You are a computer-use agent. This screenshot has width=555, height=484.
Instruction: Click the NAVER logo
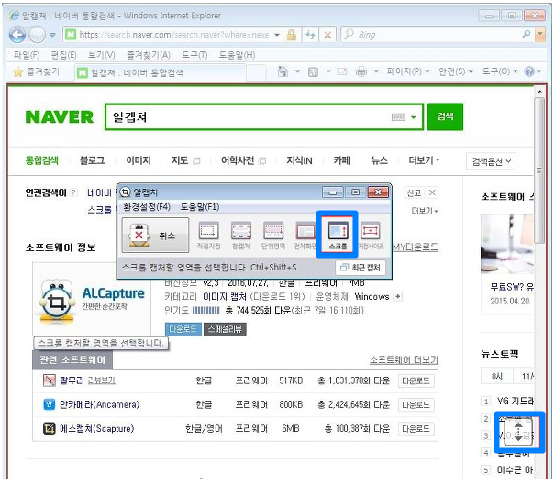(x=60, y=117)
